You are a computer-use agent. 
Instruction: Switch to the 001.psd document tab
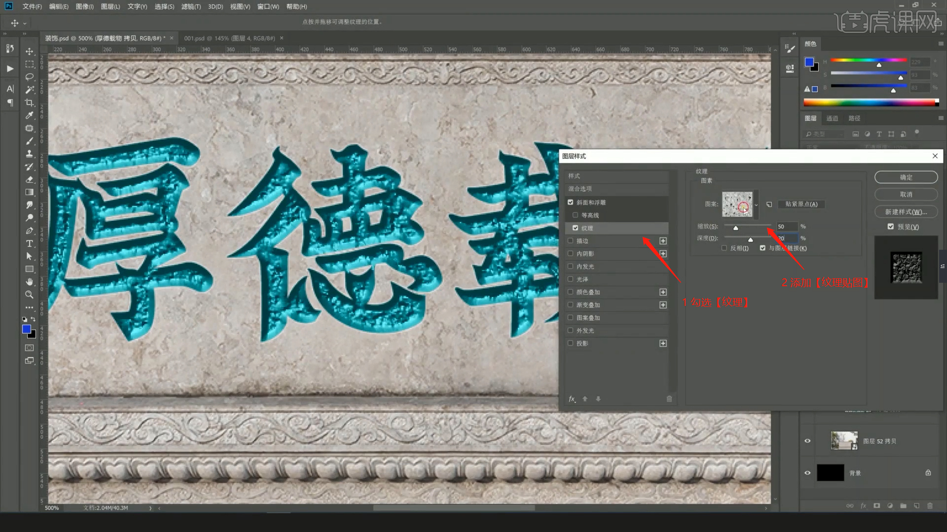(229, 38)
